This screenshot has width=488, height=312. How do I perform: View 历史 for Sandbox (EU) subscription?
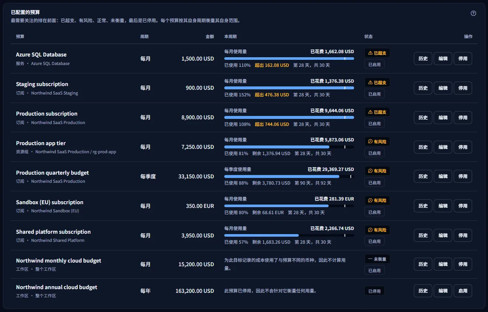423,206
